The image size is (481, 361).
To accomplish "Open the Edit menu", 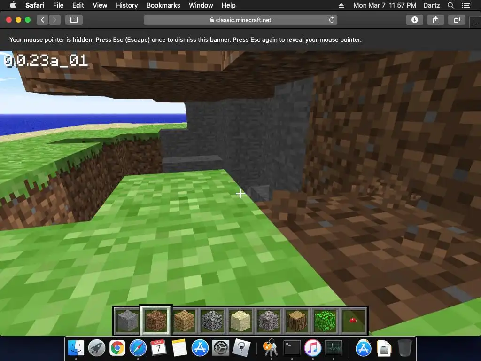I will [78, 5].
